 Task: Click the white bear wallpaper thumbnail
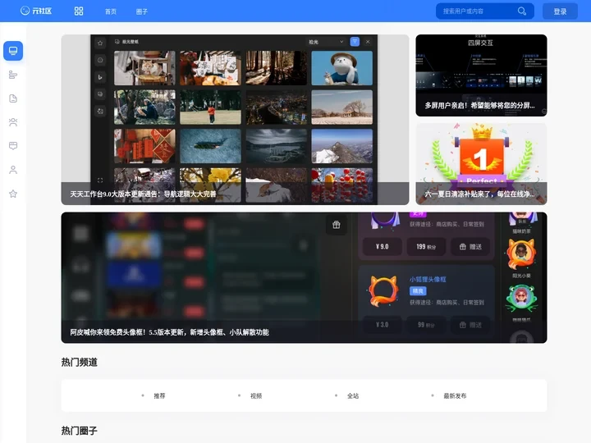click(x=341, y=68)
